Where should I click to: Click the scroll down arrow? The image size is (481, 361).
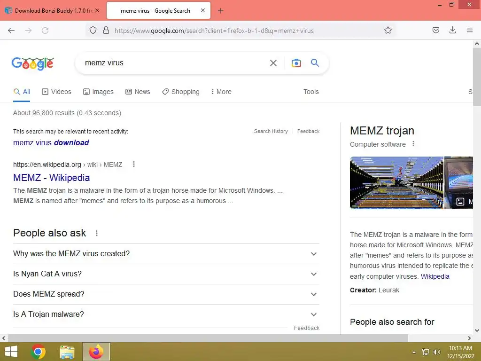(x=477, y=330)
